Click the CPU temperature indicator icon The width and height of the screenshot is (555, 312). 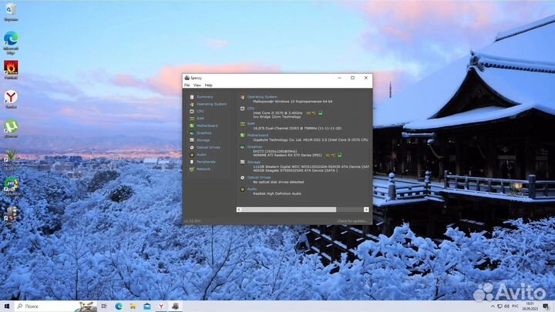click(x=320, y=113)
